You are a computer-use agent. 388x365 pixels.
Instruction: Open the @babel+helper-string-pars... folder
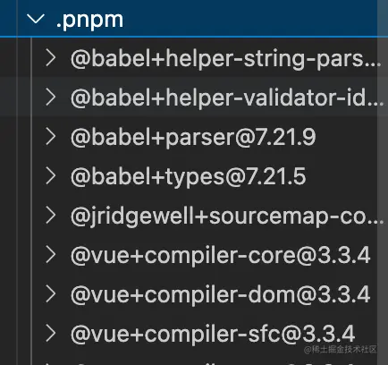[x=226, y=59]
